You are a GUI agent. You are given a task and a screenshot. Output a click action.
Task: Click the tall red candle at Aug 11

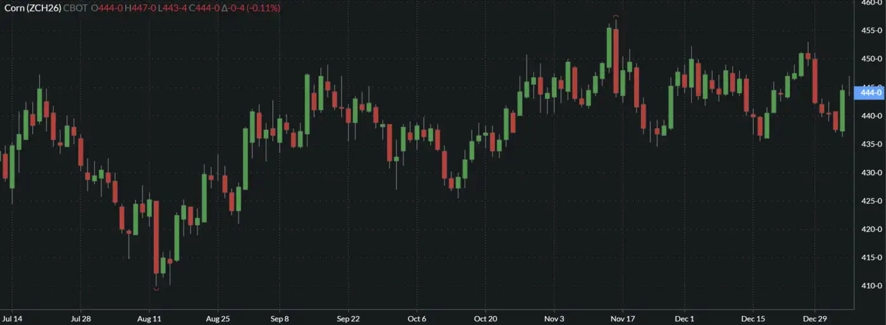(x=156, y=237)
